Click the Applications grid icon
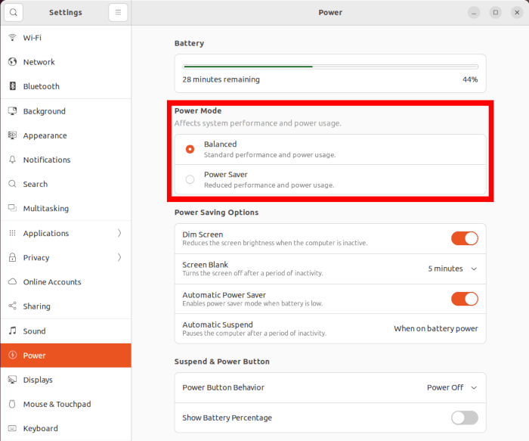 pos(13,233)
